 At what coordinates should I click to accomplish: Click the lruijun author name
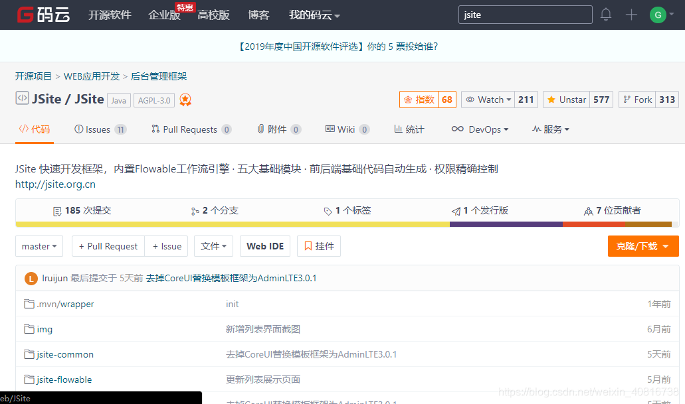click(x=54, y=278)
